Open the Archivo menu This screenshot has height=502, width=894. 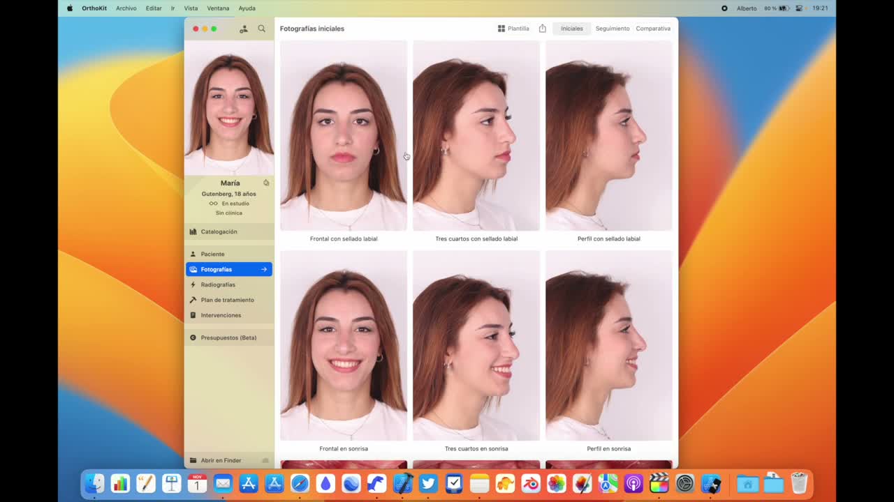[x=126, y=8]
